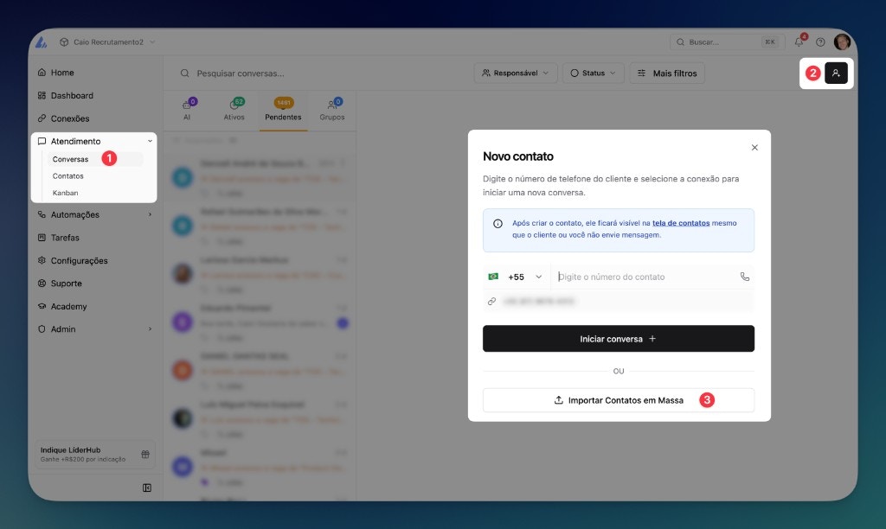
Task: Open notifications via the bell icon
Action: (799, 41)
